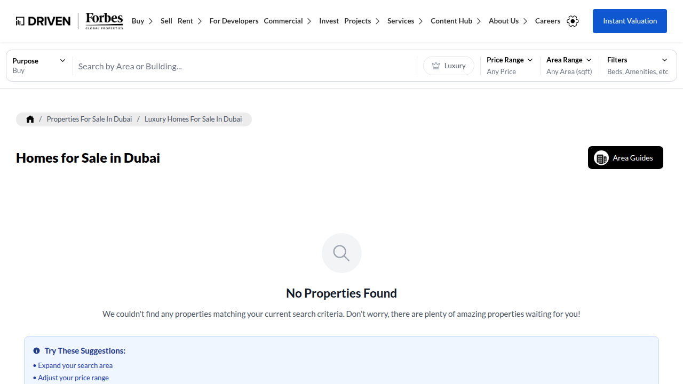Go to Properties For Sale In Dubai breadcrumb
This screenshot has height=384, width=683.
[x=89, y=119]
